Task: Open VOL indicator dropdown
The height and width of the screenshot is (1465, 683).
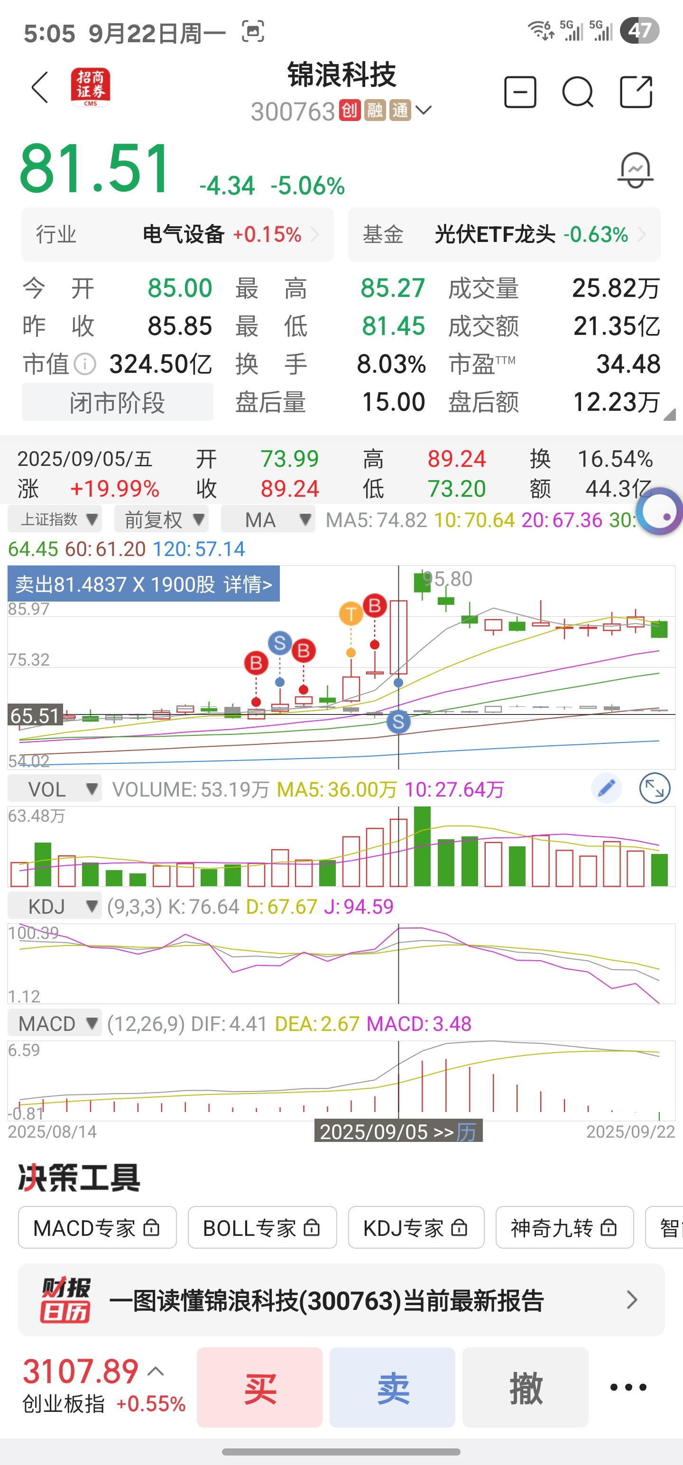Action: tap(55, 789)
